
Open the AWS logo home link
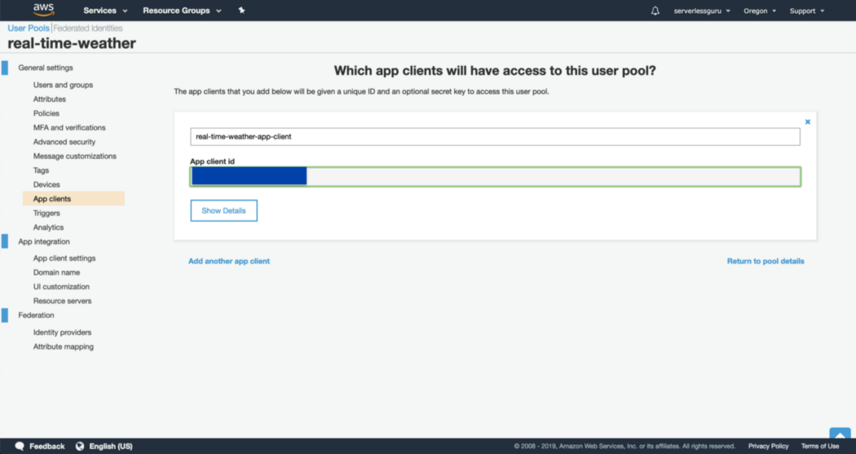(x=44, y=10)
